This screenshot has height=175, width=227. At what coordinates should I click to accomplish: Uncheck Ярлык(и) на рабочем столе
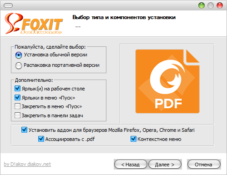17,89
